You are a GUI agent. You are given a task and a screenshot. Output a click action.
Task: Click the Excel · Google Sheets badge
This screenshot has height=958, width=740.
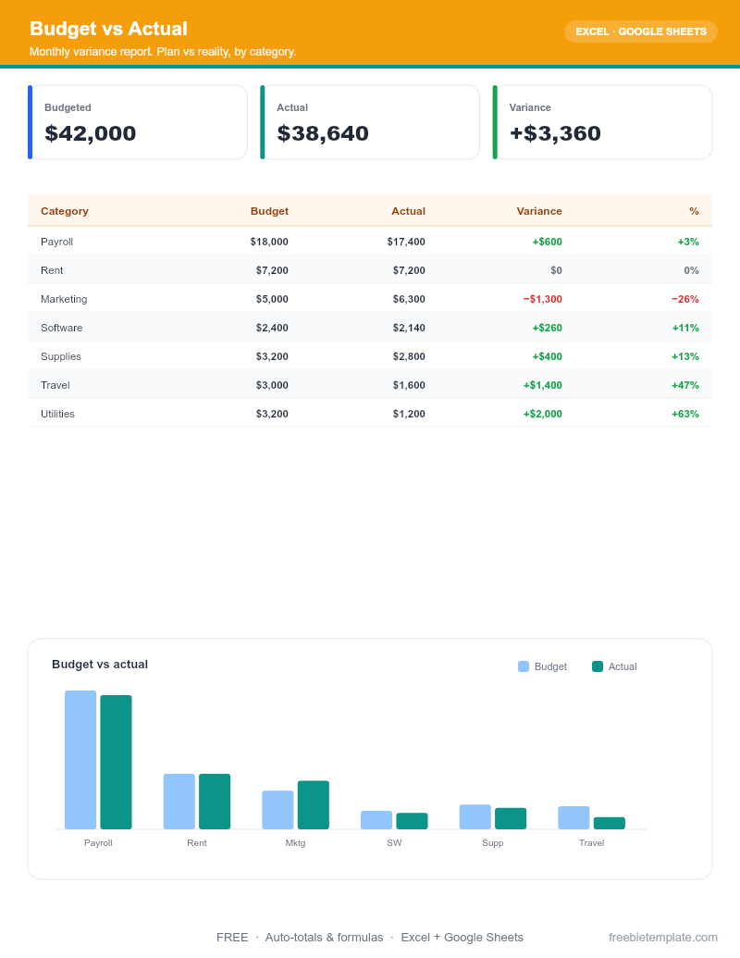pyautogui.click(x=640, y=31)
